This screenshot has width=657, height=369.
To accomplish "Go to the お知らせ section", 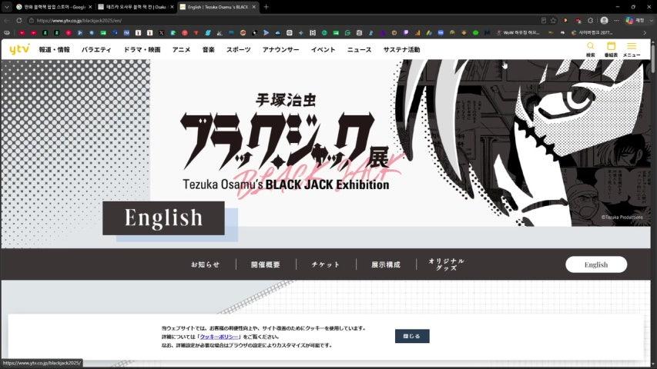I will click(x=206, y=264).
